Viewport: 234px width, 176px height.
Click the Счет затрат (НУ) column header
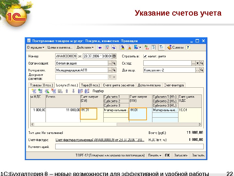coord(141,101)
